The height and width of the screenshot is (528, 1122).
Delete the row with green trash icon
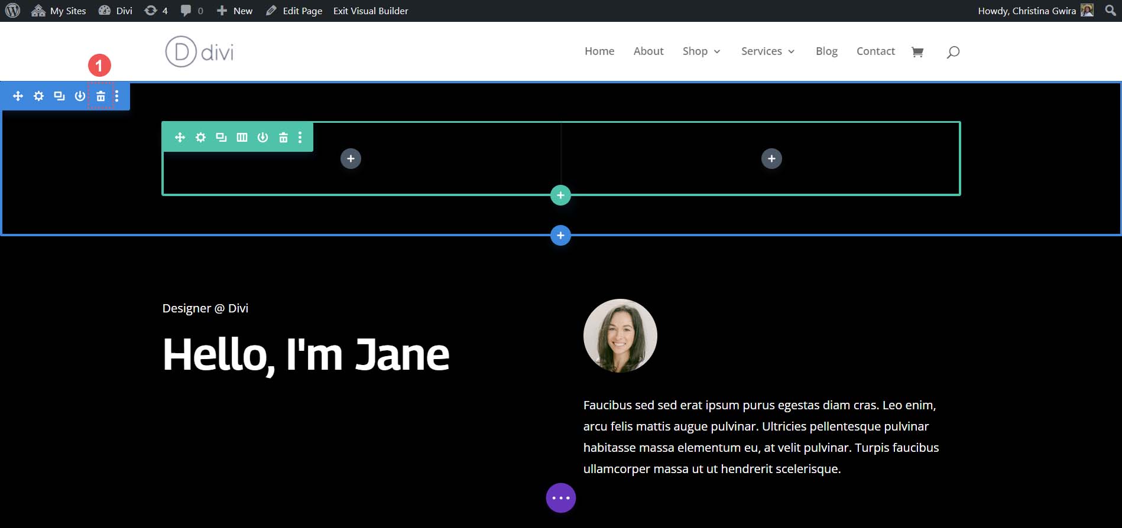pyautogui.click(x=283, y=138)
